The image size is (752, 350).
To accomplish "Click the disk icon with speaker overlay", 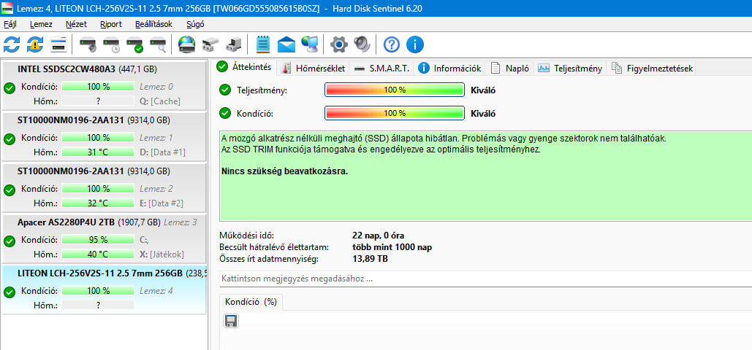I will pos(88,45).
